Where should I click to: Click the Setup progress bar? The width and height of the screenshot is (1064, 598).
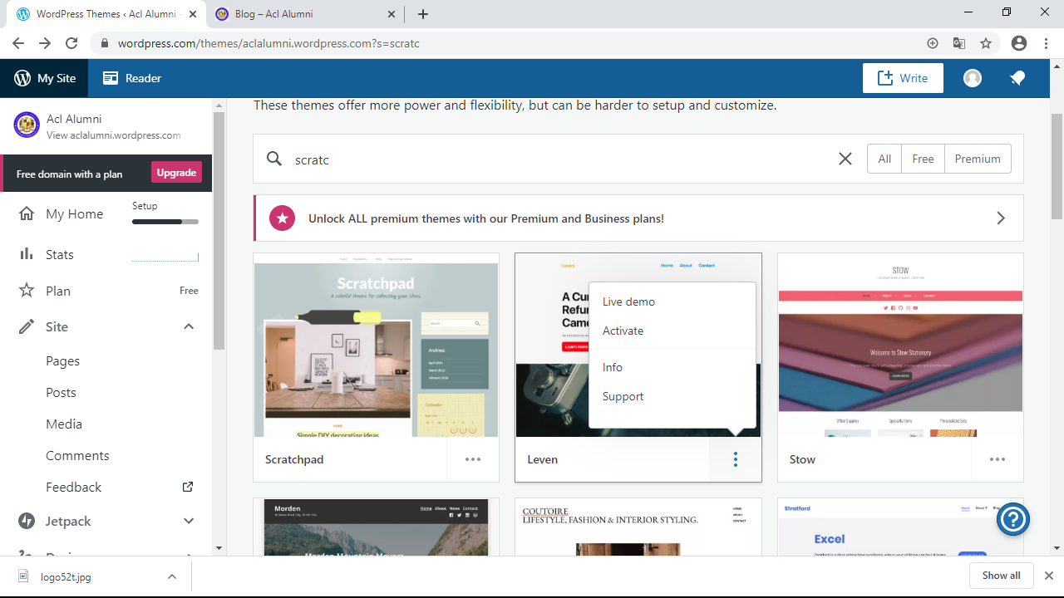pos(165,222)
